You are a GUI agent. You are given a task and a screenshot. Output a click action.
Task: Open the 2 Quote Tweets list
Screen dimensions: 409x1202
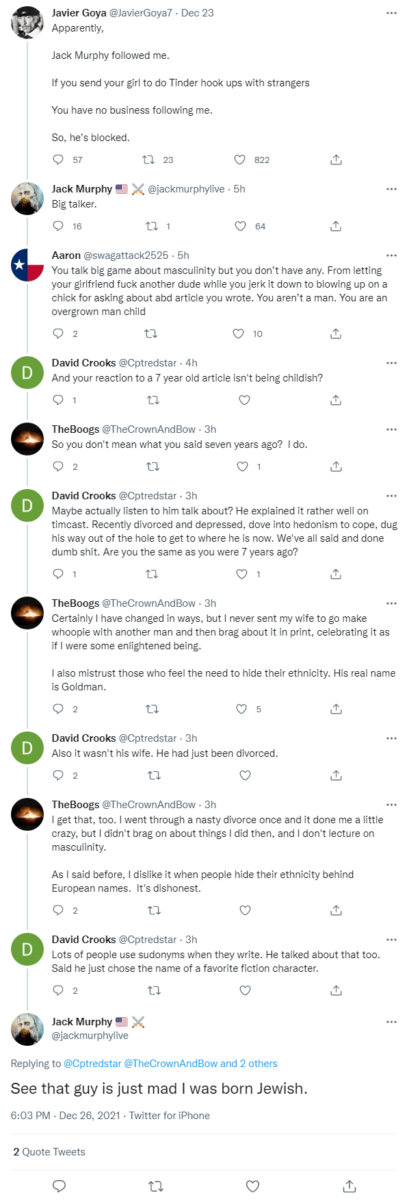pyautogui.click(x=49, y=1152)
